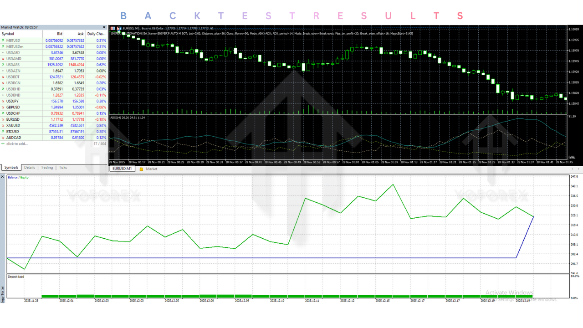Screen dimensions: 583x328
Task: Click the down-arrow icon next to XAUUSD
Action: 3,125
